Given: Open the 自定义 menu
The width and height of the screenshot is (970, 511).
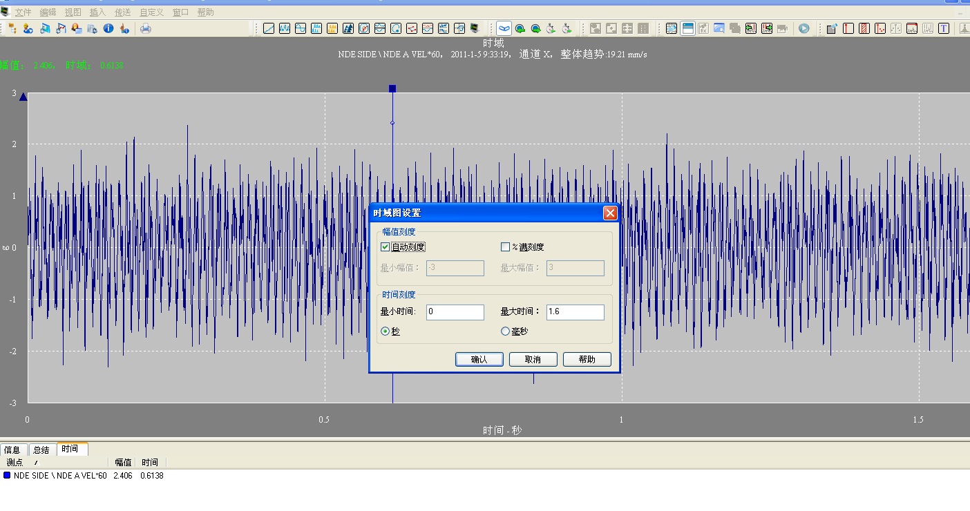Looking at the screenshot, I should [151, 12].
